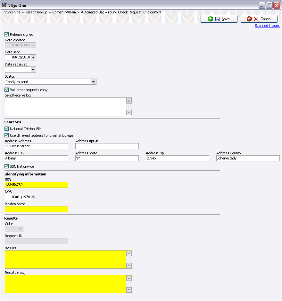Viewport: 282px width, 301px height.
Task: Uncheck the Release signed checkbox
Action: tap(6, 35)
